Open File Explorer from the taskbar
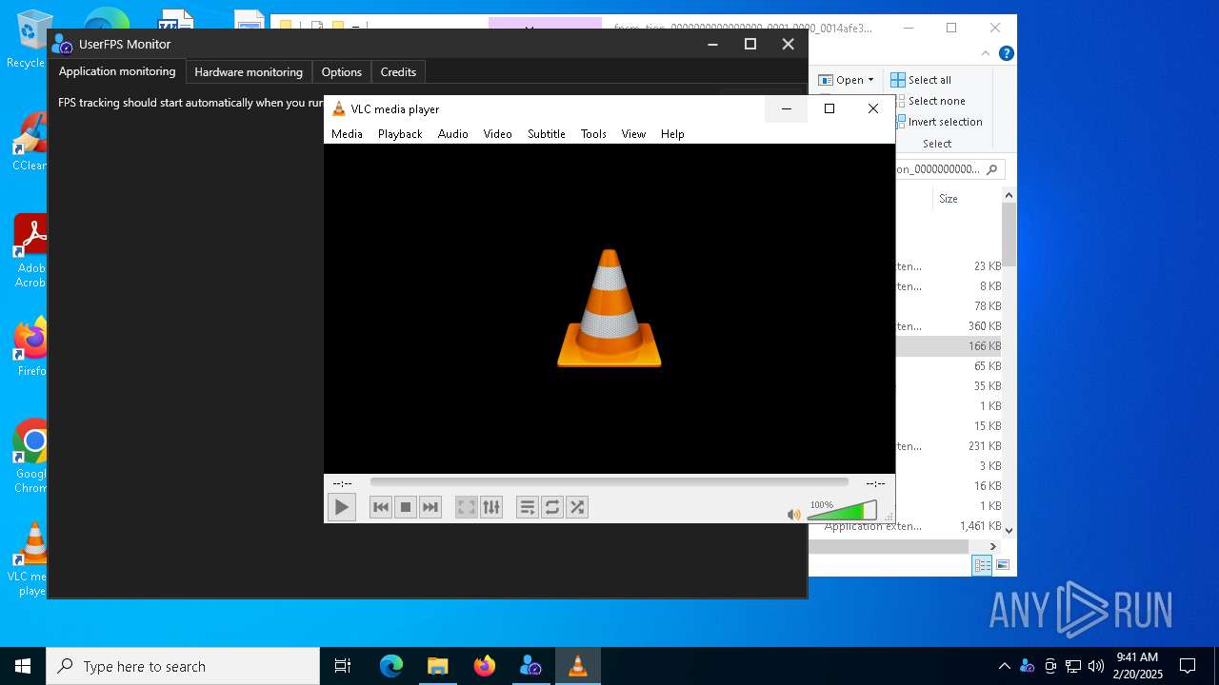This screenshot has height=685, width=1219. pos(437,666)
